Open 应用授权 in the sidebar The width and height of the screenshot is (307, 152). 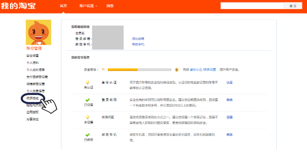(x=32, y=112)
